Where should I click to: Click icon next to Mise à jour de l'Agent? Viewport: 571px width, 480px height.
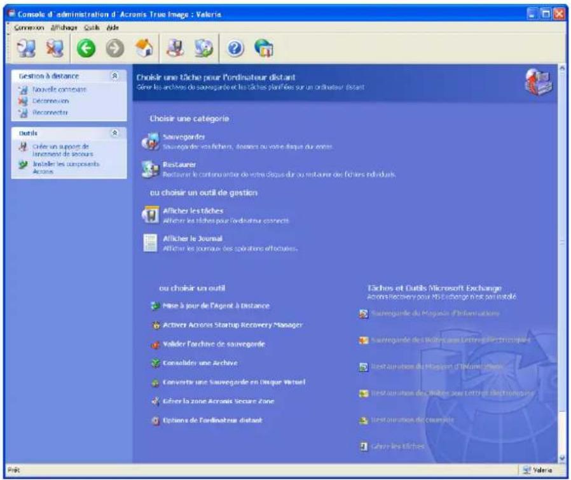tap(156, 306)
